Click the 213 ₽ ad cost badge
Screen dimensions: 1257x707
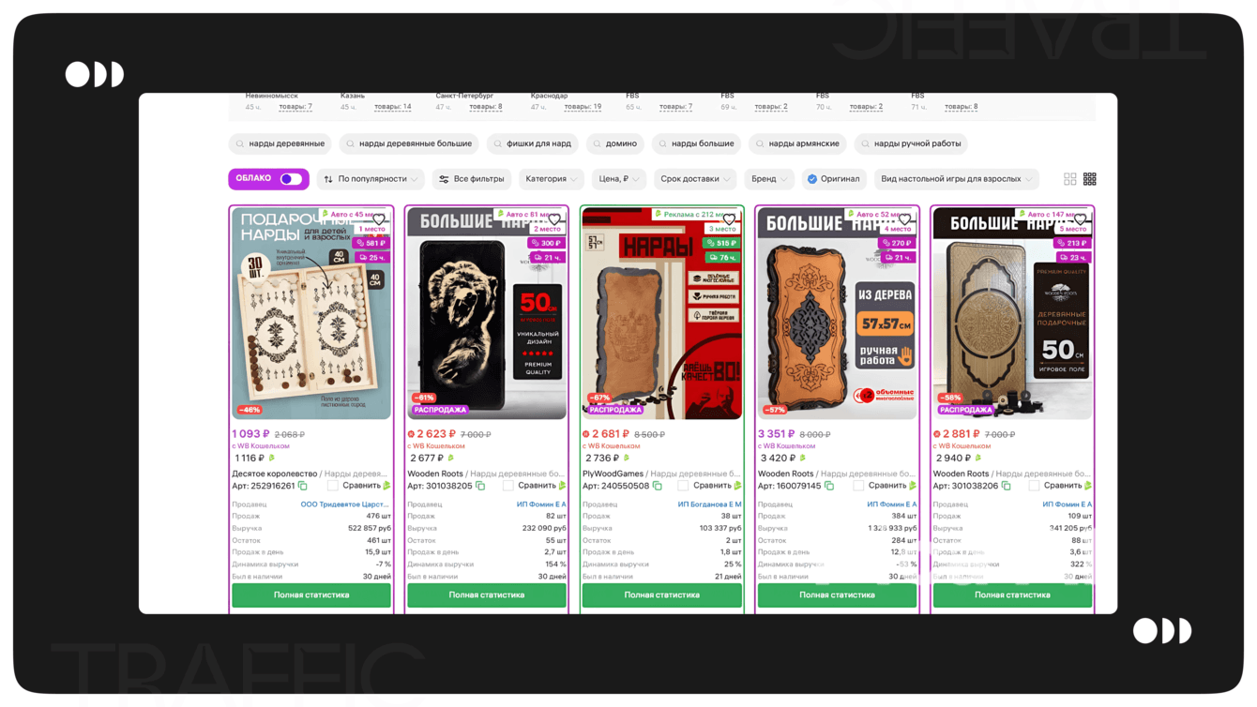(x=1071, y=243)
